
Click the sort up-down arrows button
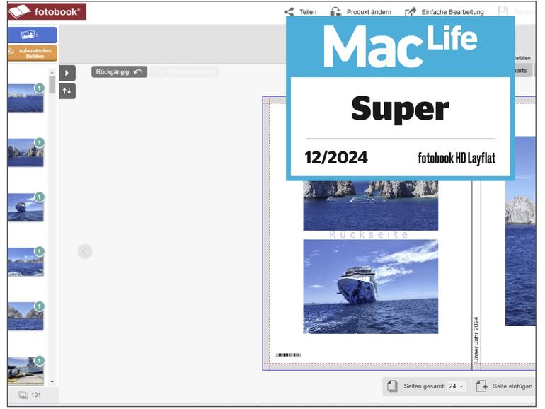pyautogui.click(x=67, y=91)
